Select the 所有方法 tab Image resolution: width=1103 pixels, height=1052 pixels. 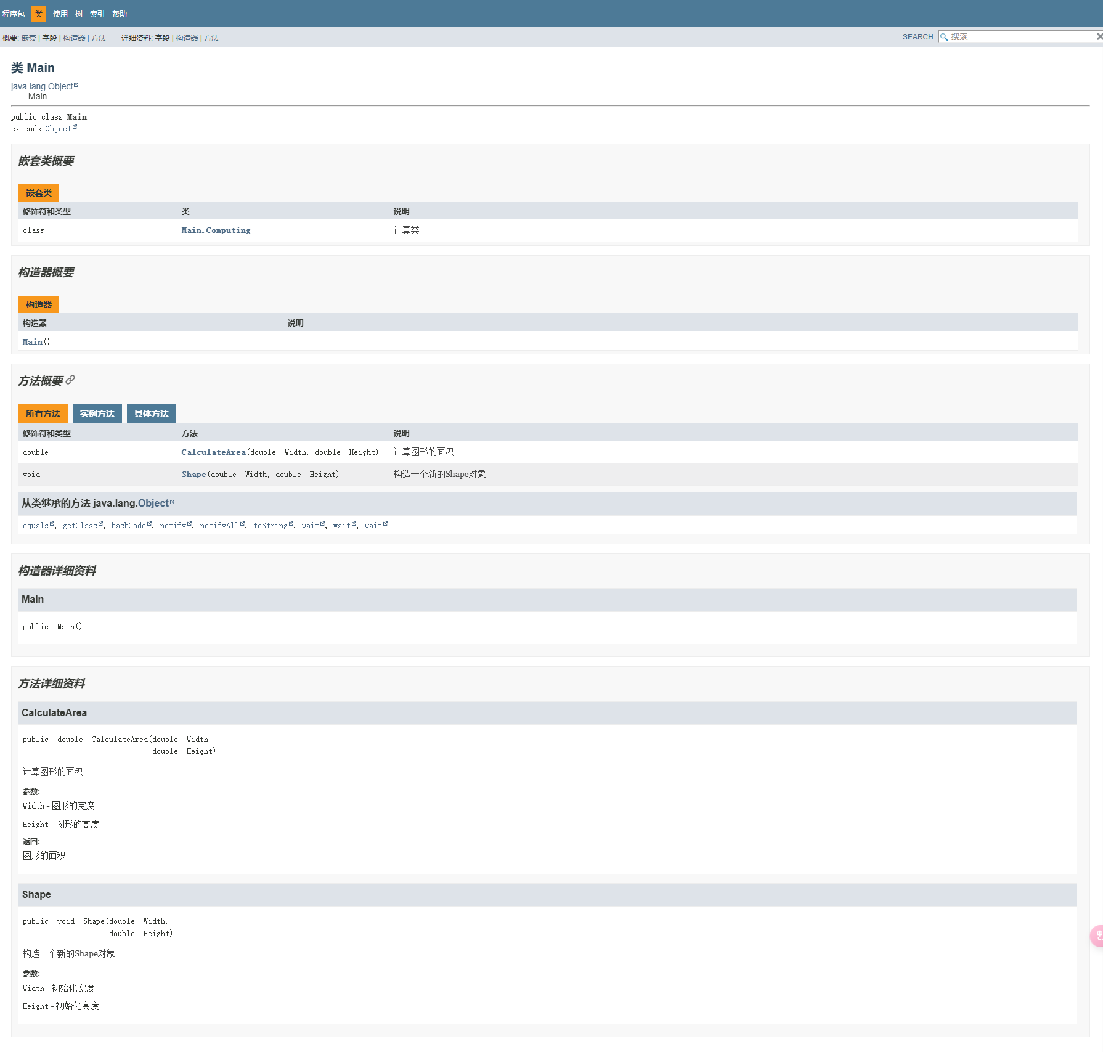43,414
